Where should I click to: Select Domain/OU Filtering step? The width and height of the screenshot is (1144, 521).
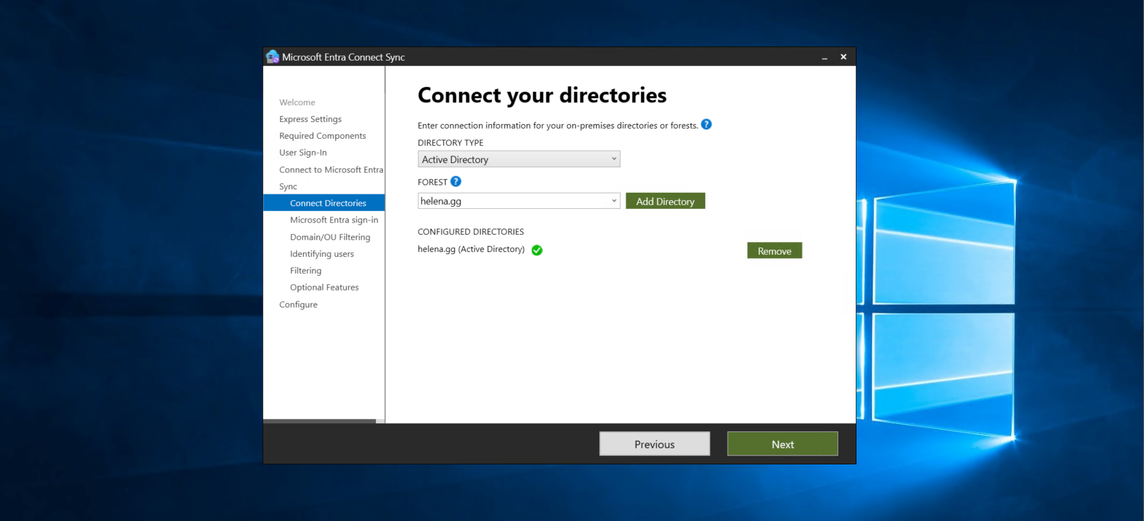tap(330, 237)
